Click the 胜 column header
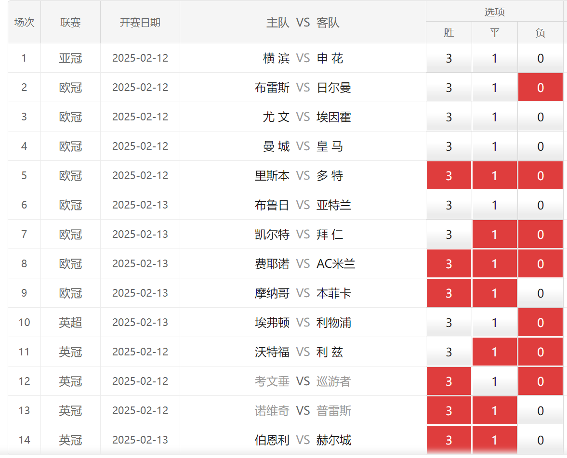 449,33
